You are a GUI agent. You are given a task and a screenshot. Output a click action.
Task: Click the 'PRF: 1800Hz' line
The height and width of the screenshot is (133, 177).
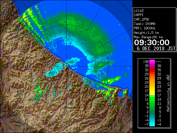(145, 28)
